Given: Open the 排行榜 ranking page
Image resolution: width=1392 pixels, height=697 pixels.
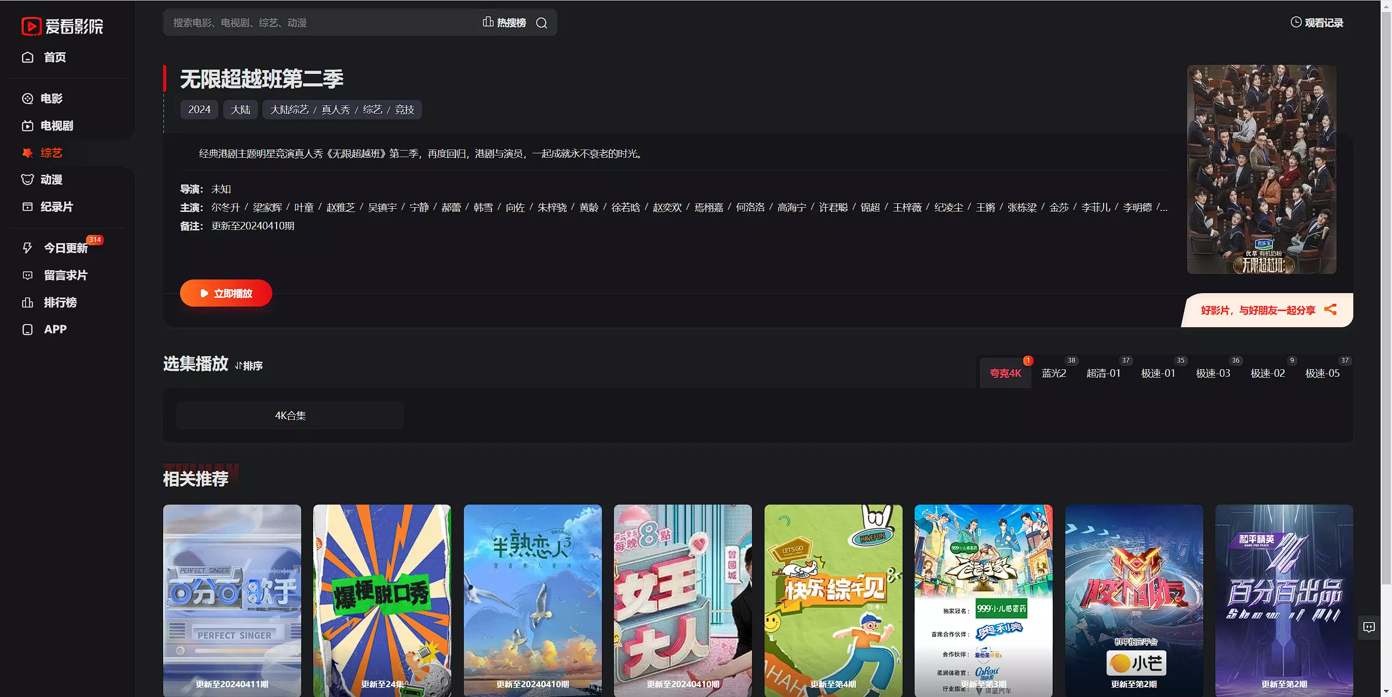Looking at the screenshot, I should pyautogui.click(x=60, y=302).
